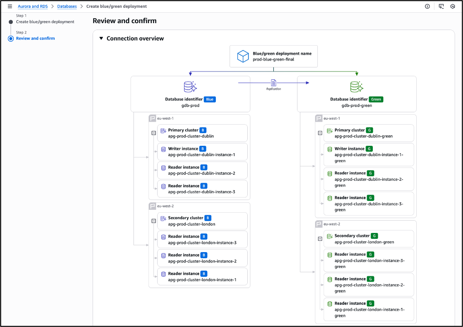This screenshot has width=463, height=327.
Task: Select the Replication document icon between databases
Action: 273,83
